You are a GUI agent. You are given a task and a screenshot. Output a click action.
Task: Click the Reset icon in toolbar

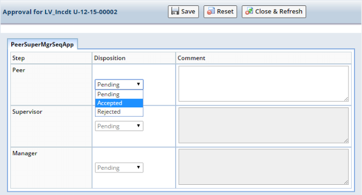click(x=211, y=11)
